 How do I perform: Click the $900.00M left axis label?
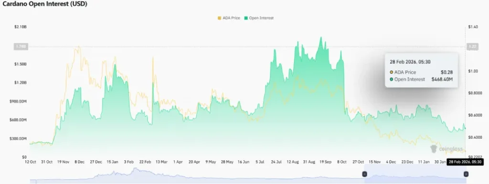coord(19,102)
